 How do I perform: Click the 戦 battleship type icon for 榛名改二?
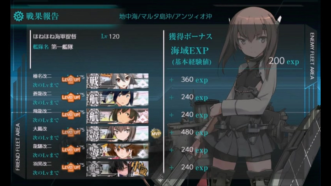93,81
